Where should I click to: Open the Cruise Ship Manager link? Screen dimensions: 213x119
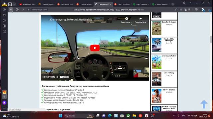tap(169, 40)
